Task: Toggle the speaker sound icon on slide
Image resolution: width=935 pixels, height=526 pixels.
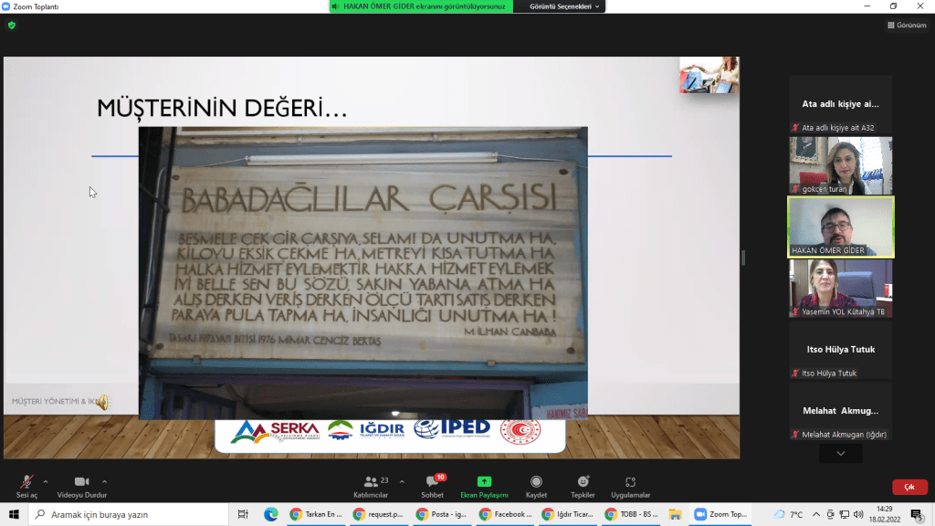Action: click(x=102, y=402)
